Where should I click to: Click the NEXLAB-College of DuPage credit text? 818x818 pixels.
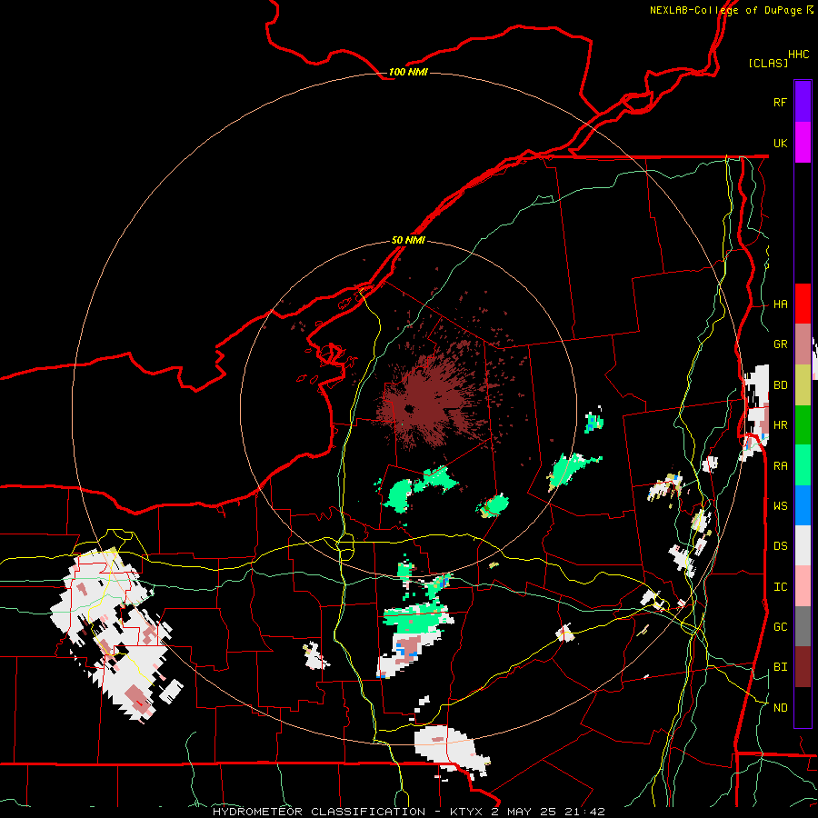pyautogui.click(x=725, y=10)
